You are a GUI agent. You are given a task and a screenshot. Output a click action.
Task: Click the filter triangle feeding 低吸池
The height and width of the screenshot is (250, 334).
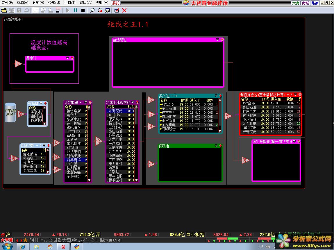(151, 164)
